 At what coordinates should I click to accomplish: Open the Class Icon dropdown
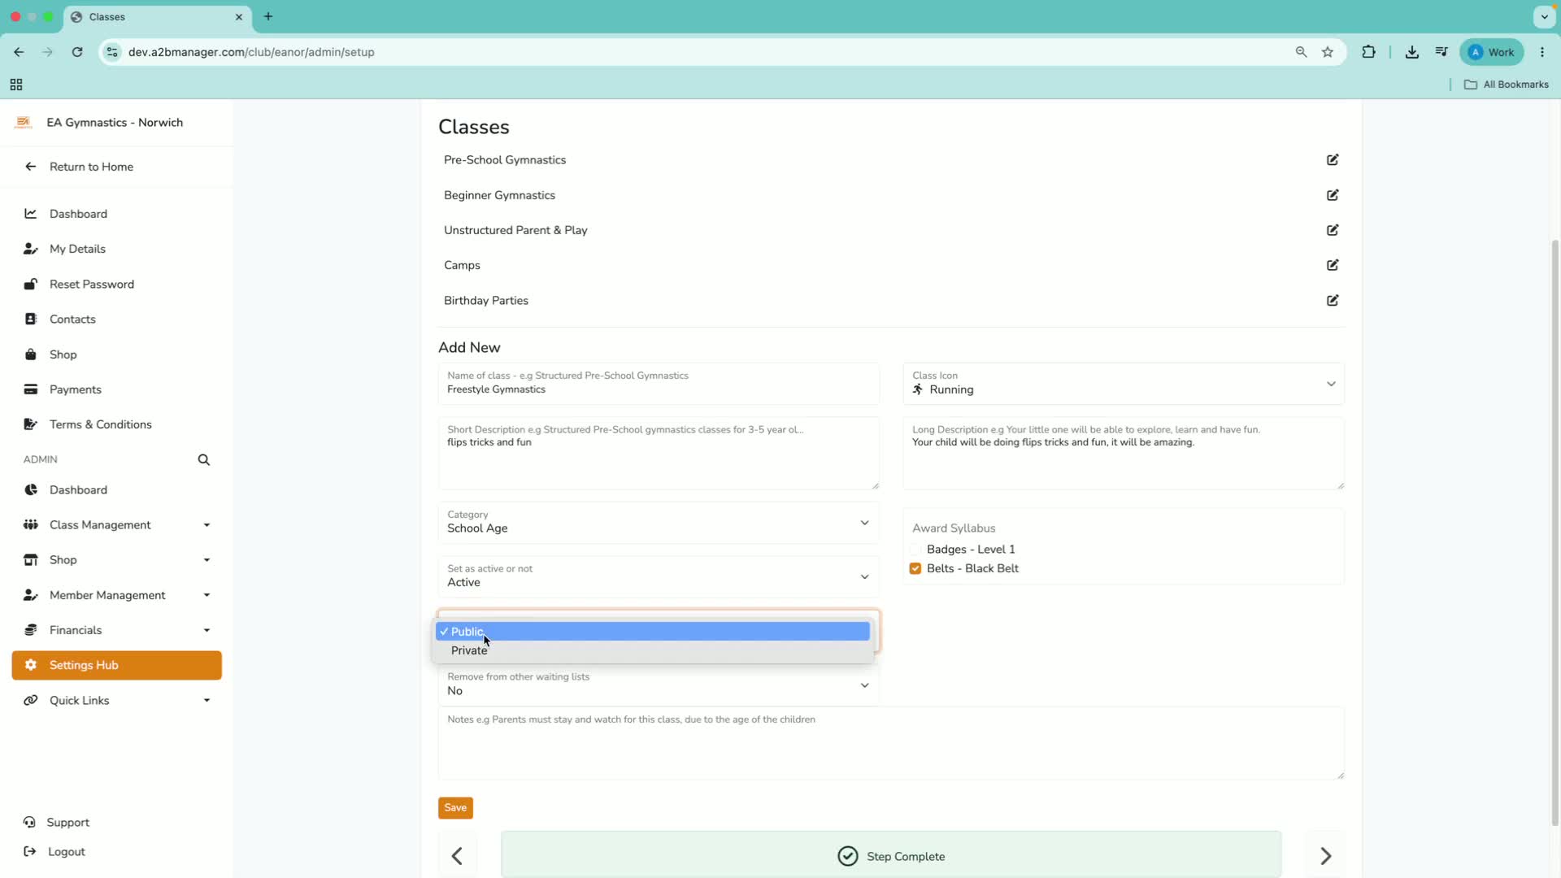tap(1124, 384)
